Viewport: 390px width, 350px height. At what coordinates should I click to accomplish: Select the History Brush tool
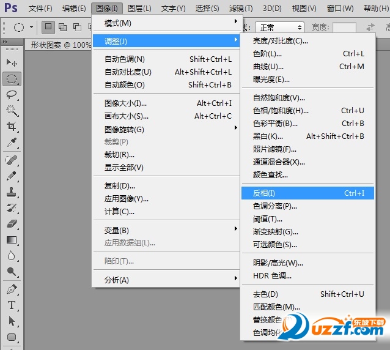coord(12,208)
